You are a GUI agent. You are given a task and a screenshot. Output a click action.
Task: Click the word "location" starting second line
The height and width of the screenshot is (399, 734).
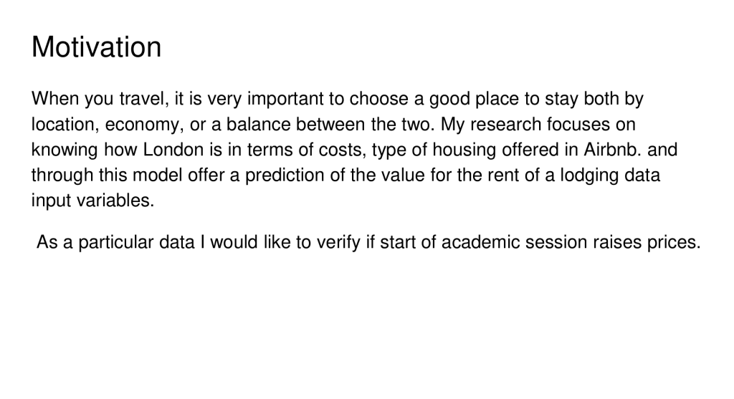click(x=62, y=124)
